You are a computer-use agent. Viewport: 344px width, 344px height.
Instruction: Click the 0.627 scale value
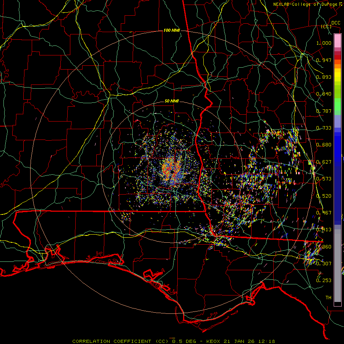(x=324, y=162)
